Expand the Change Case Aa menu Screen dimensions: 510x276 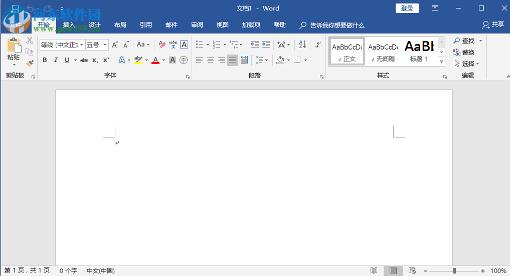143,44
